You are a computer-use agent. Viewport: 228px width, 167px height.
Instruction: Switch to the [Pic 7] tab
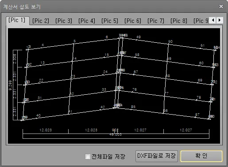pos(156,21)
